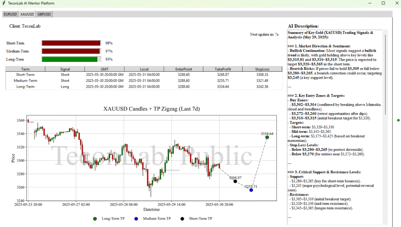The width and height of the screenshot is (401, 227).
Task: Open the XAUUSD tab
Action: [27, 14]
